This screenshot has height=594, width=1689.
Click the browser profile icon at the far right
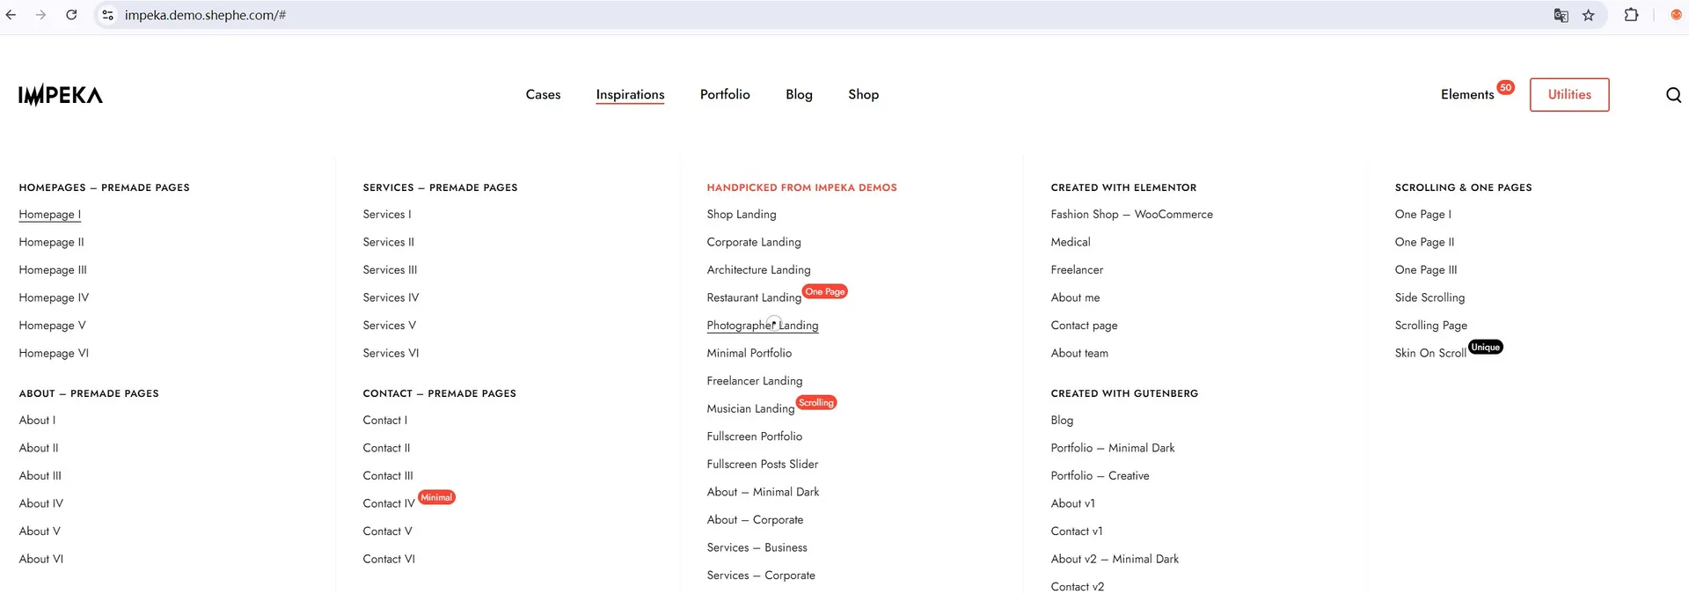(1676, 15)
